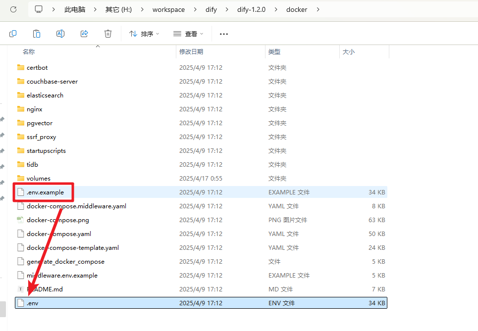Image resolution: width=478 pixels, height=331 pixels.
Task: Open the 查看 view dropdown
Action: pyautogui.click(x=188, y=34)
